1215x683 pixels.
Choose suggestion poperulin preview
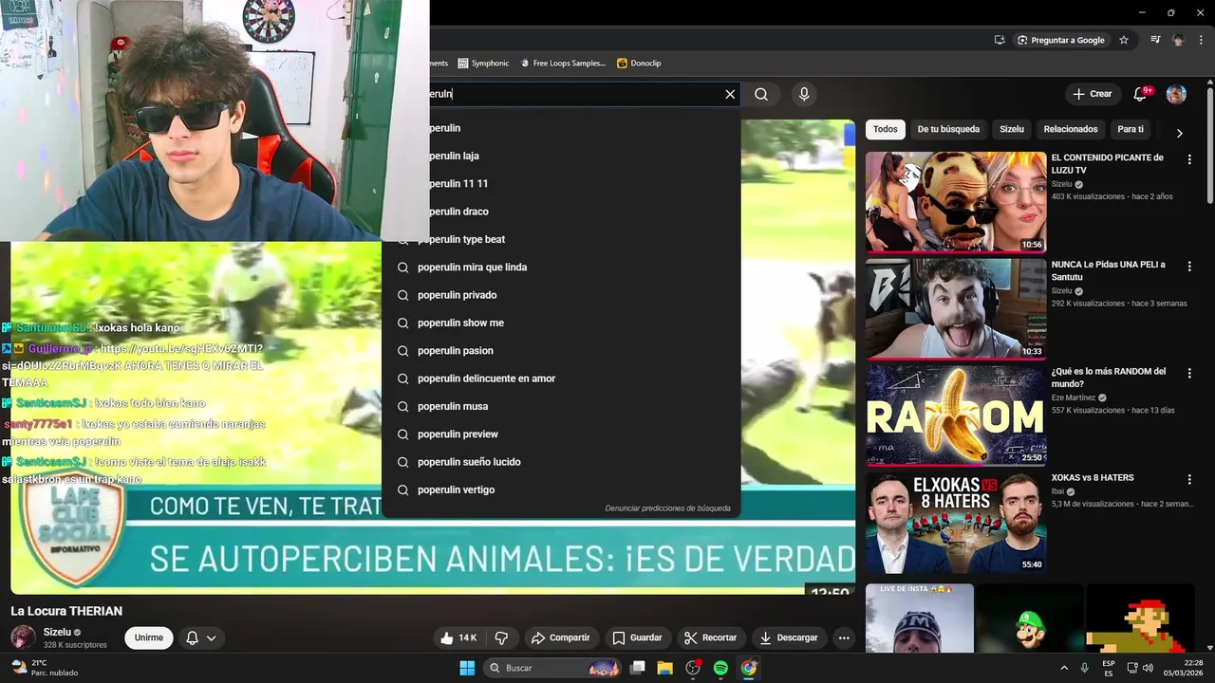(x=560, y=434)
